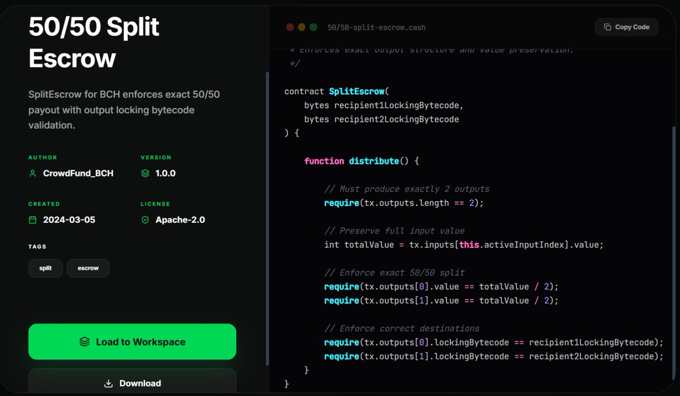Click the SplitEscrow contract name in code
This screenshot has width=680, height=396.
click(356, 91)
